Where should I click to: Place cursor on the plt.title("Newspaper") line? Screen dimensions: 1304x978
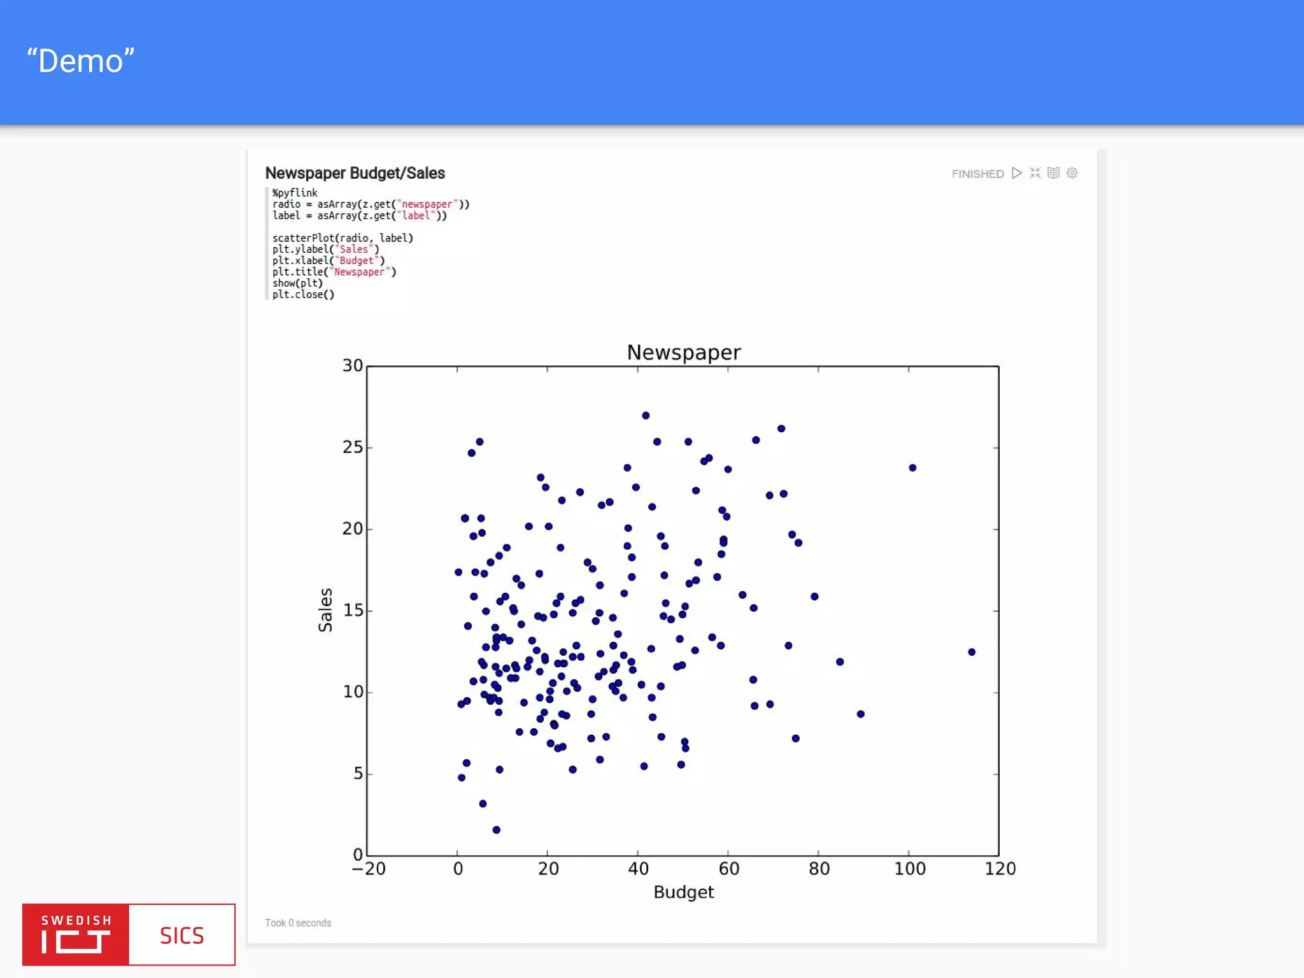click(x=334, y=272)
